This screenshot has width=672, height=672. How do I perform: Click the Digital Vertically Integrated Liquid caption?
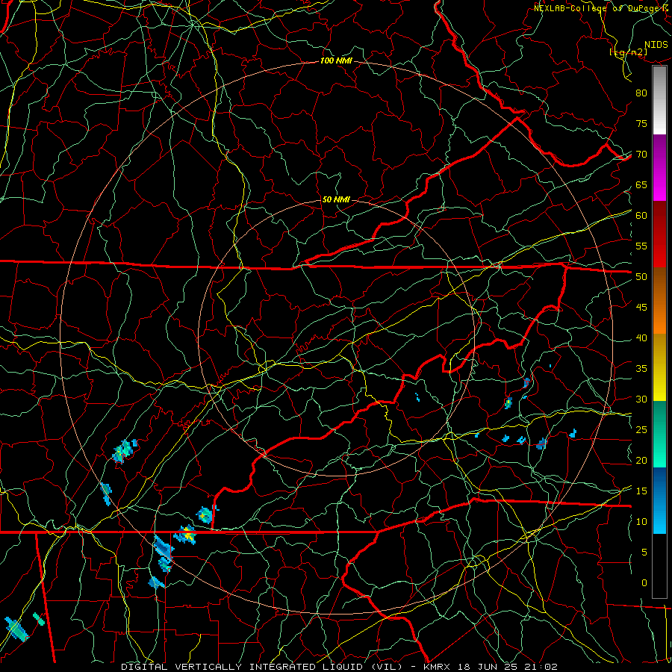click(x=261, y=667)
